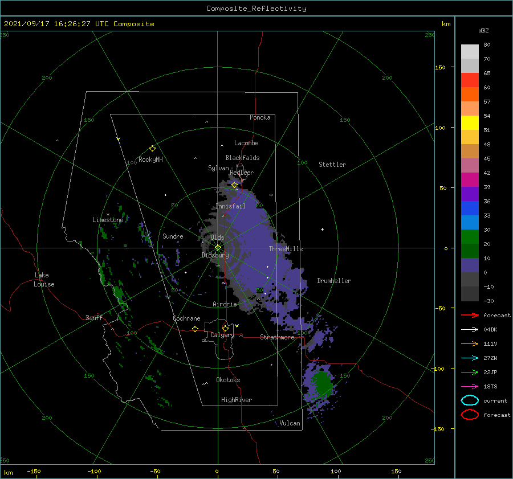The height and width of the screenshot is (479, 513).
Task: Click the dBZ legend heading
Action: point(483,31)
